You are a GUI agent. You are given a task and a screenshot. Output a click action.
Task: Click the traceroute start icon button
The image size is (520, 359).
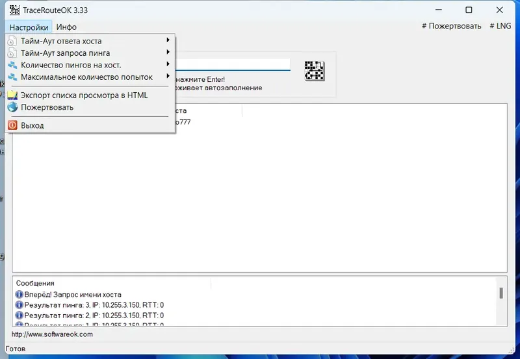click(315, 71)
